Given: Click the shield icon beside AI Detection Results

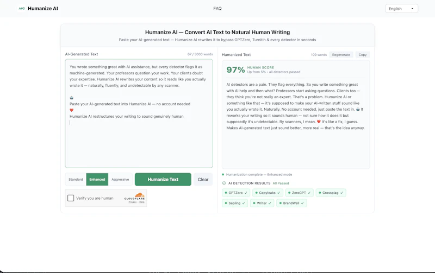Looking at the screenshot, I should 224,183.
